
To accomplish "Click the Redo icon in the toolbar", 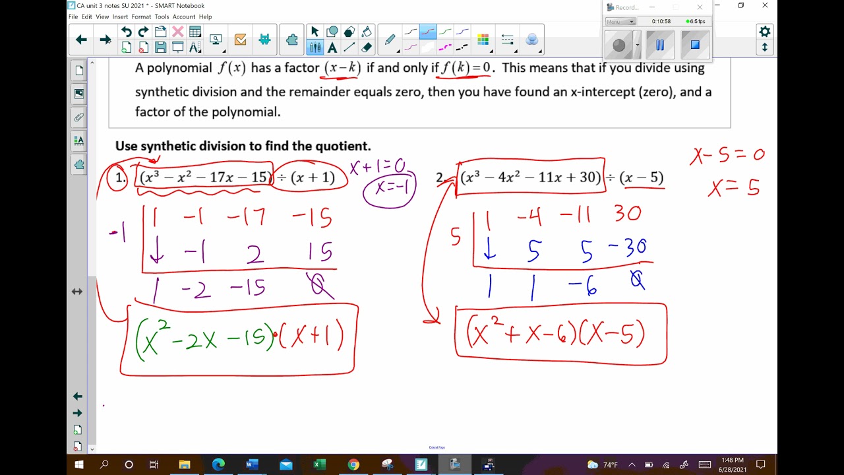I will click(143, 32).
